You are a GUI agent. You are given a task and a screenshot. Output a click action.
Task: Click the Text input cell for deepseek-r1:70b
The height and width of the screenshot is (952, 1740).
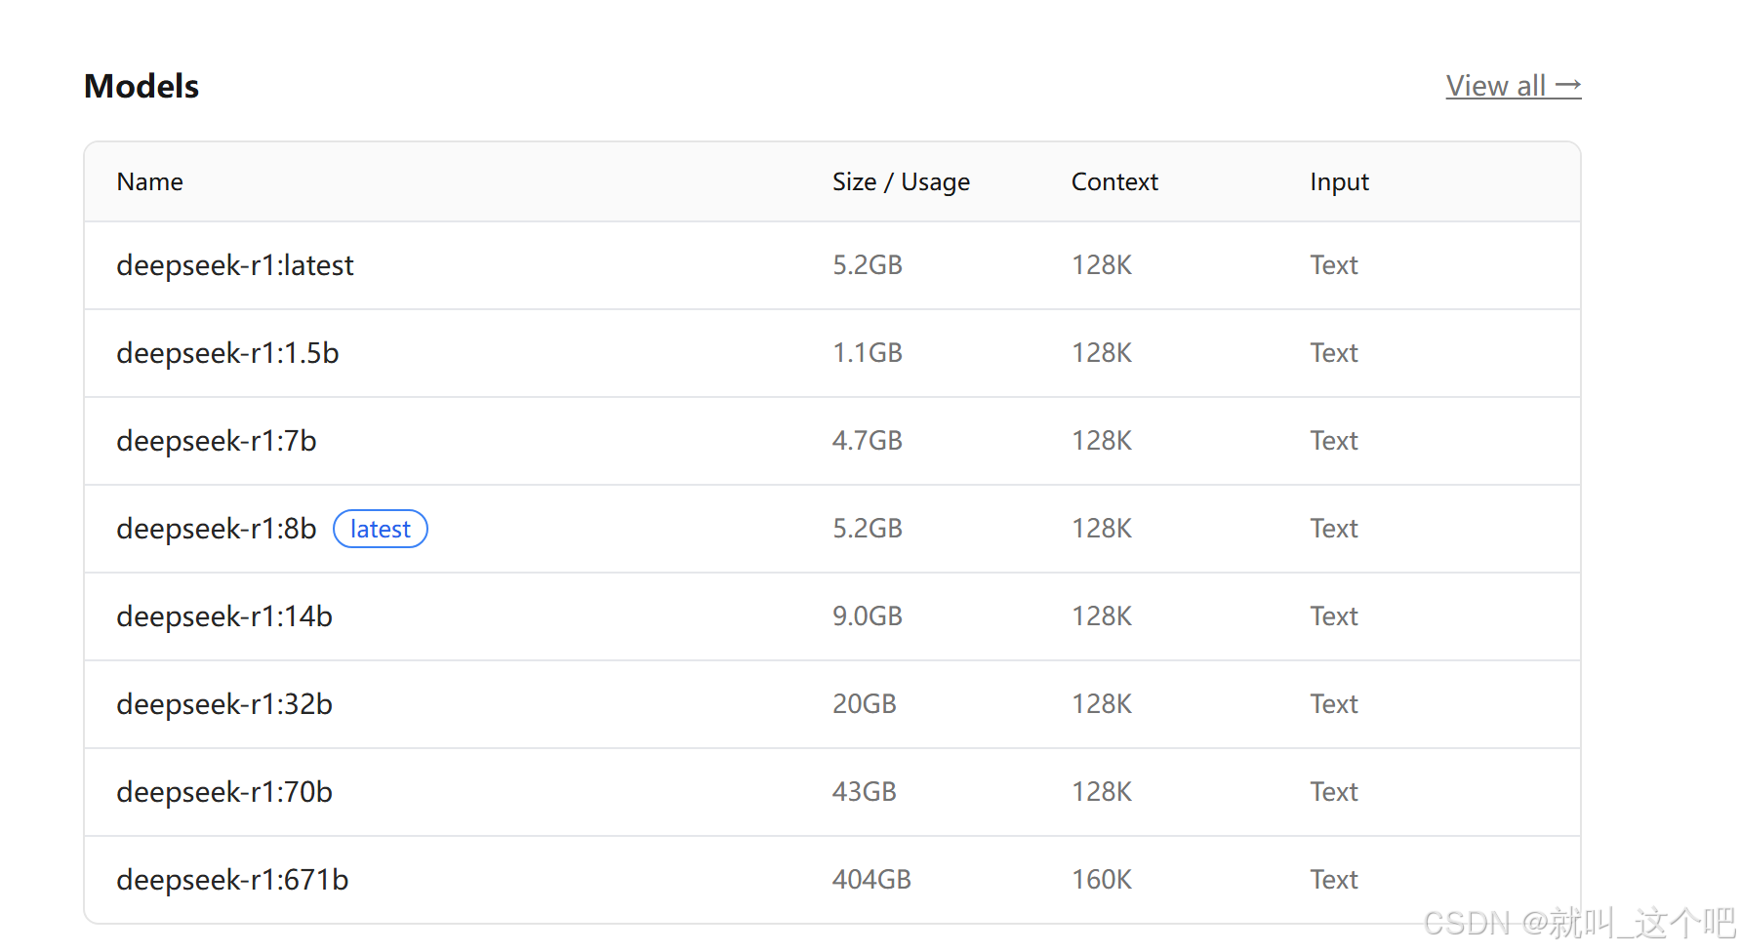coord(1334,792)
